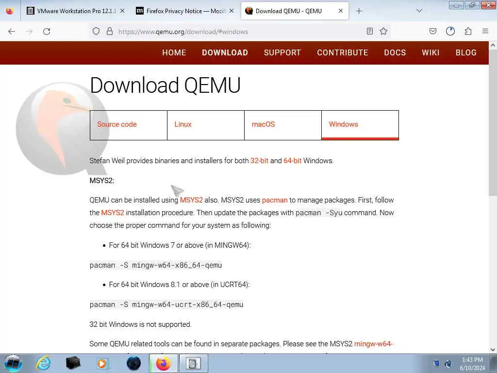Click the power icon in system tray
This screenshot has height=373, width=497.
click(448, 363)
